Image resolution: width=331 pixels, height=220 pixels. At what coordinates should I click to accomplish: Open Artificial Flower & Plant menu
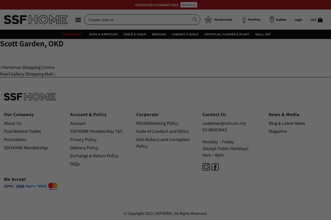coord(227,34)
